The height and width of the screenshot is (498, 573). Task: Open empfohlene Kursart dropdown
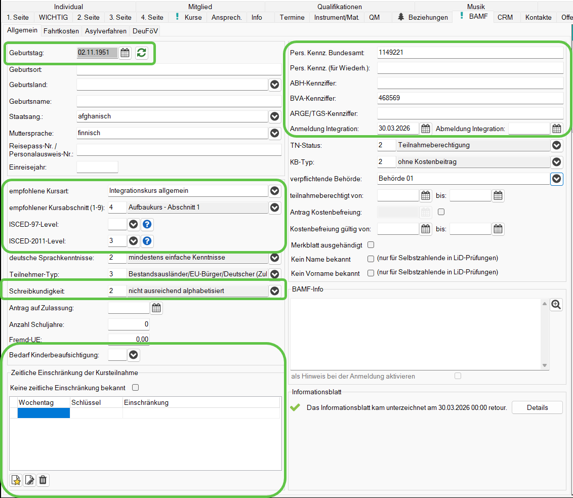(274, 191)
